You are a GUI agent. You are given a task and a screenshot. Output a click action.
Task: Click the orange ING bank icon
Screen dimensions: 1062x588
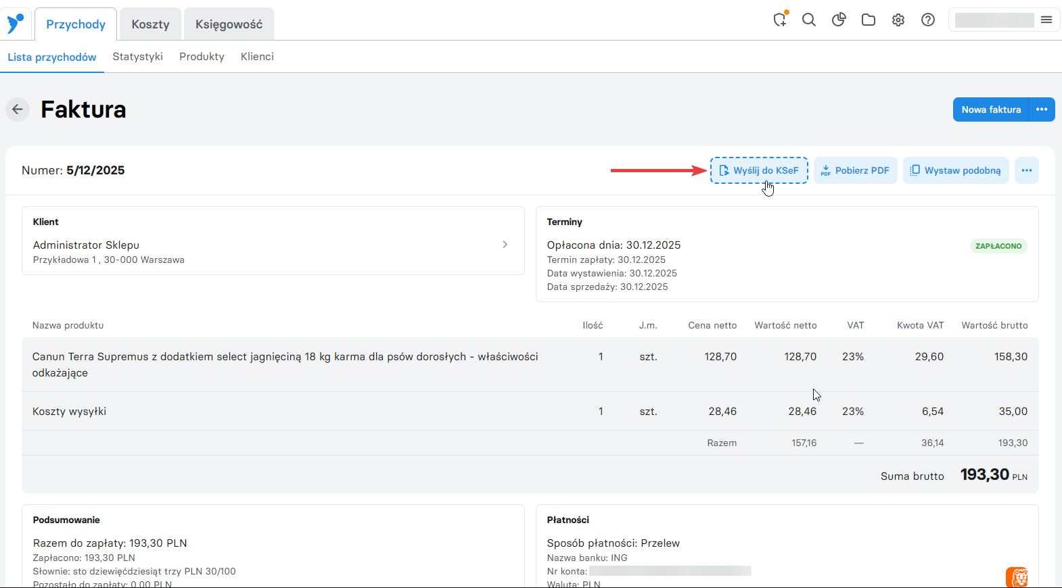[x=1017, y=577]
